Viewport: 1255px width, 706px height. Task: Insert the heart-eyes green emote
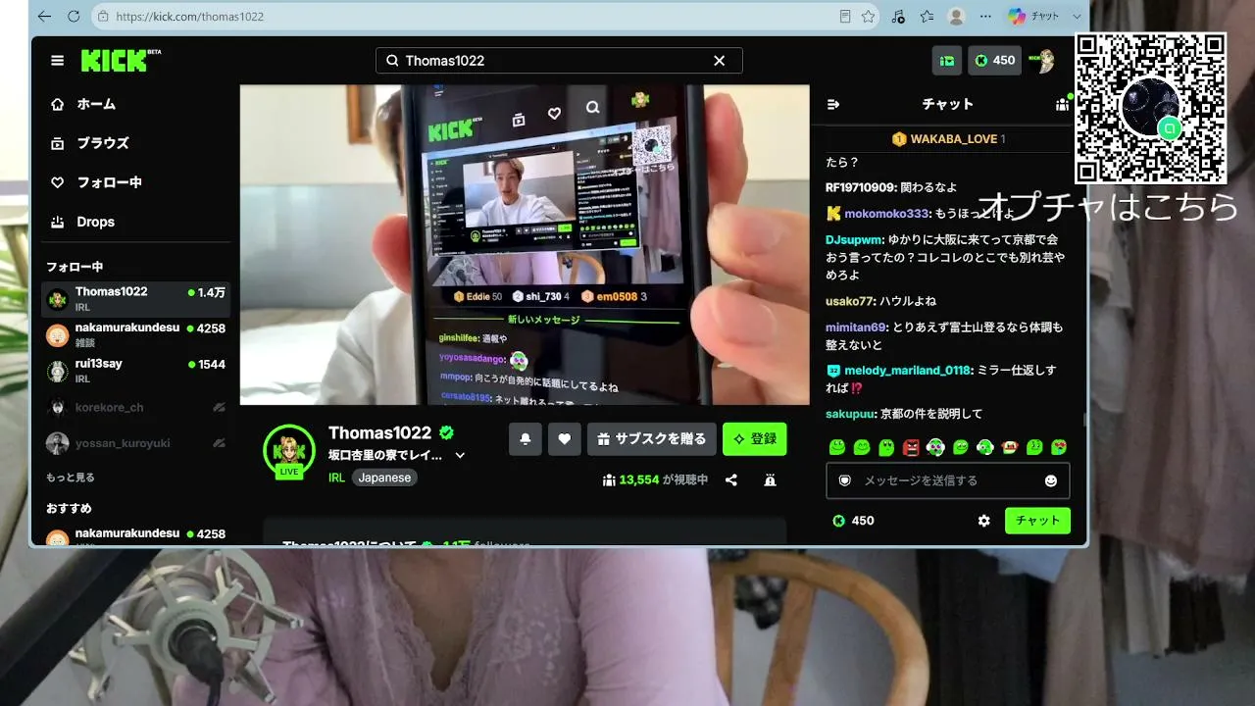coord(1059,447)
